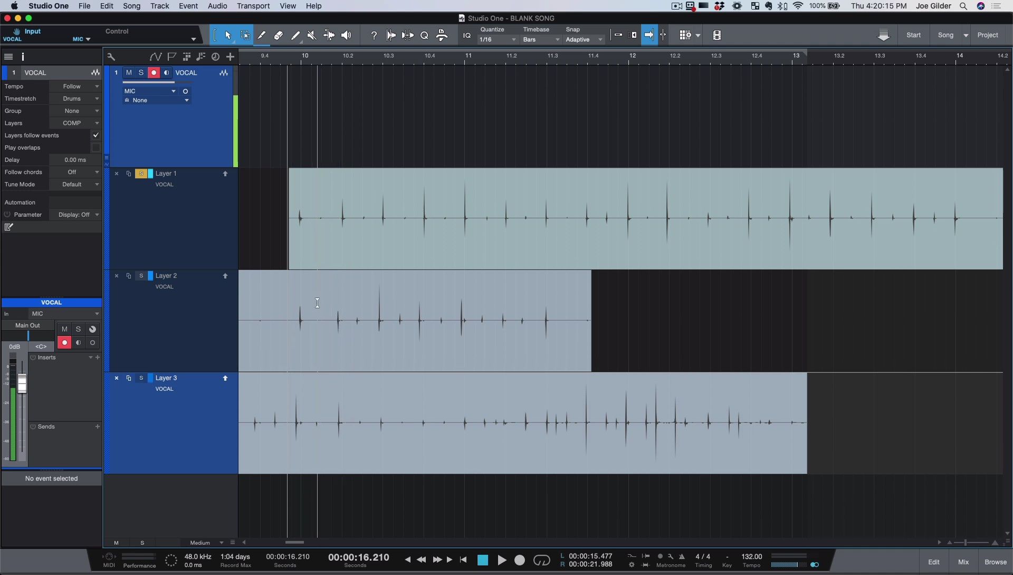This screenshot has width=1013, height=575.
Task: Open the Group None dropdown
Action: coord(75,111)
